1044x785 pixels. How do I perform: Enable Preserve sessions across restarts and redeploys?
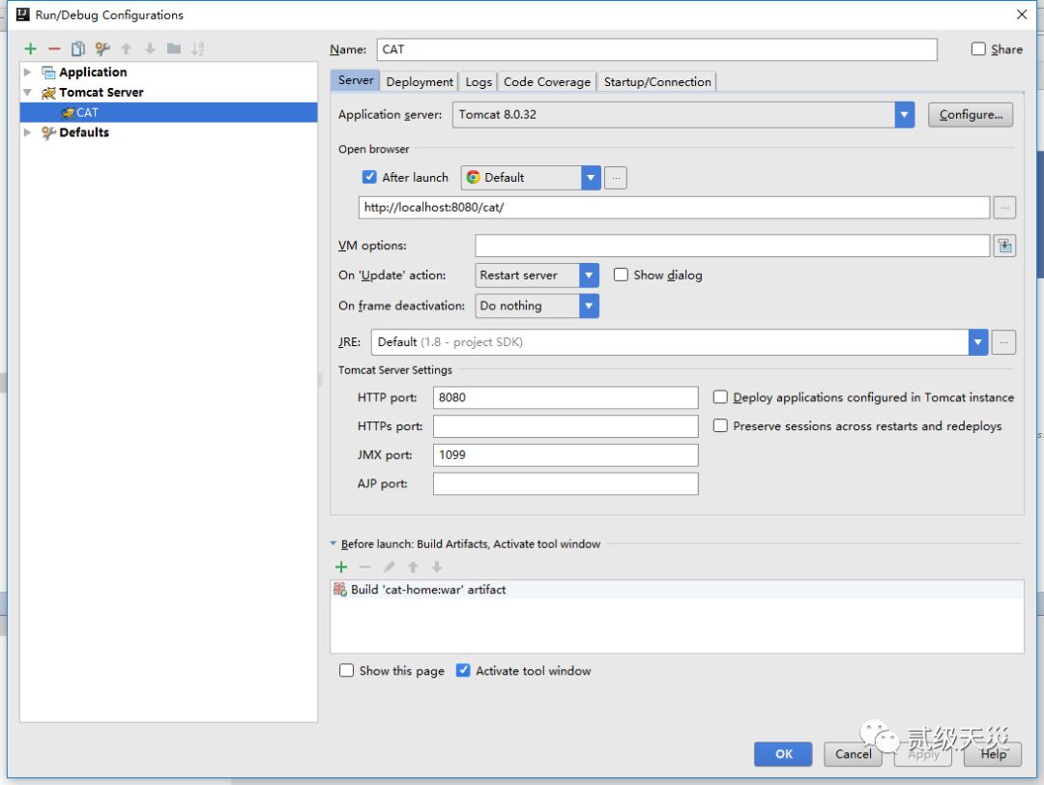coord(720,426)
